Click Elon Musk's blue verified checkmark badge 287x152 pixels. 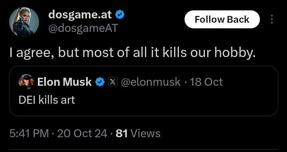tap(100, 82)
